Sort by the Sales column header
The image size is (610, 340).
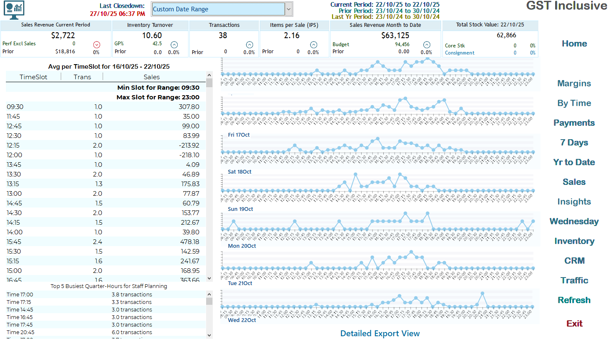(151, 77)
